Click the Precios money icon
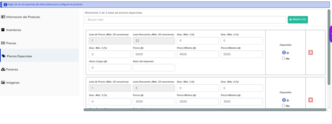332x124 pixels. click(x=3, y=43)
